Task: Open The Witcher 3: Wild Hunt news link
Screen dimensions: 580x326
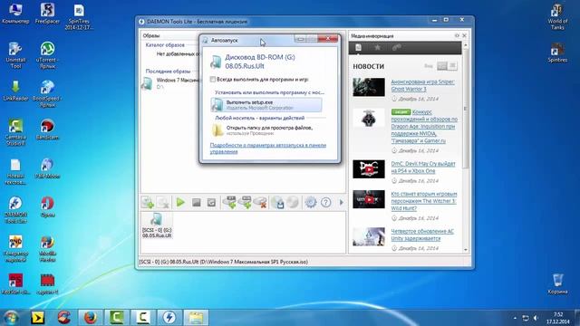Action: pyautogui.click(x=424, y=201)
